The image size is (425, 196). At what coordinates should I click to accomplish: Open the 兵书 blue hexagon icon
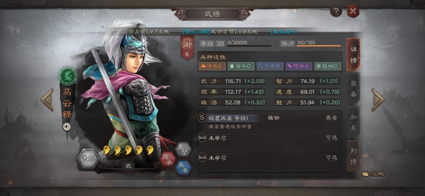(183, 167)
